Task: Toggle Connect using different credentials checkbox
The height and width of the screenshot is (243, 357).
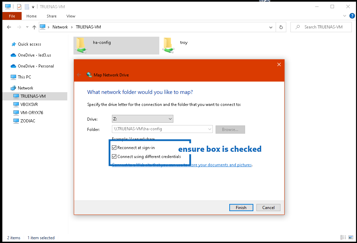Action: point(114,157)
